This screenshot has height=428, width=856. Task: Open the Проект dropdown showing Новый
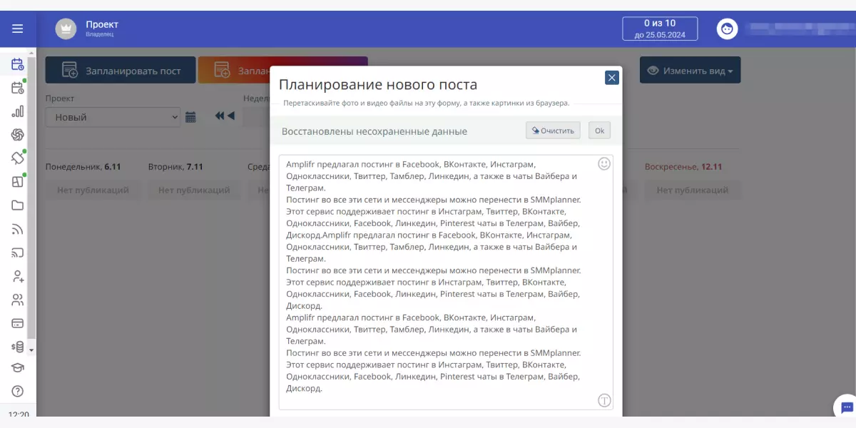[113, 117]
